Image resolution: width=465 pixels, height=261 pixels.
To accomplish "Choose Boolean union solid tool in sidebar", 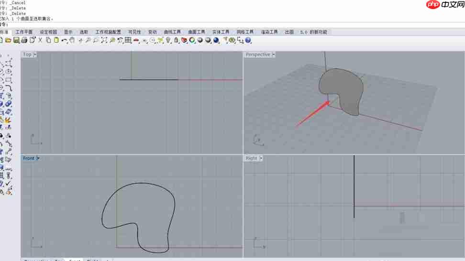I will (9, 104).
